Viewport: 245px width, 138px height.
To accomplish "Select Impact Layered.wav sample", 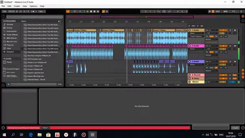I will [x=36, y=73].
